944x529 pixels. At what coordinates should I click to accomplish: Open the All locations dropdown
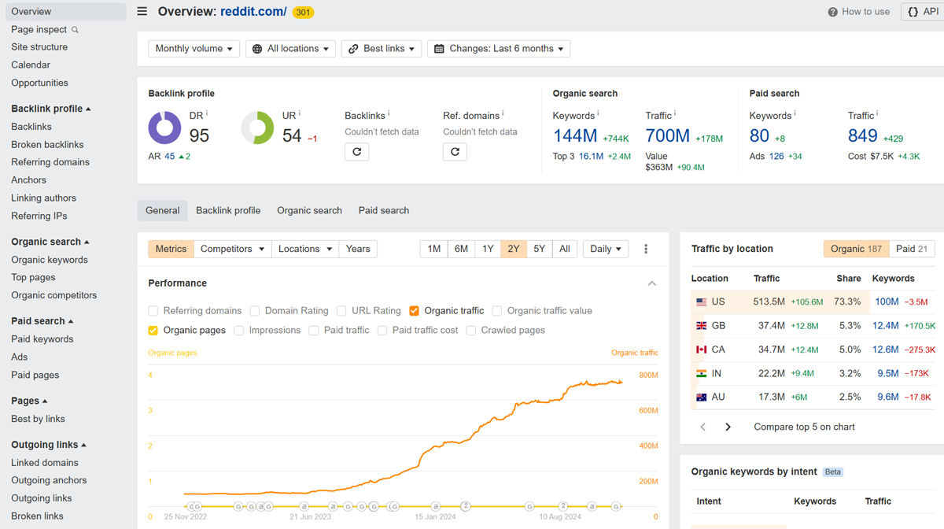tap(290, 49)
